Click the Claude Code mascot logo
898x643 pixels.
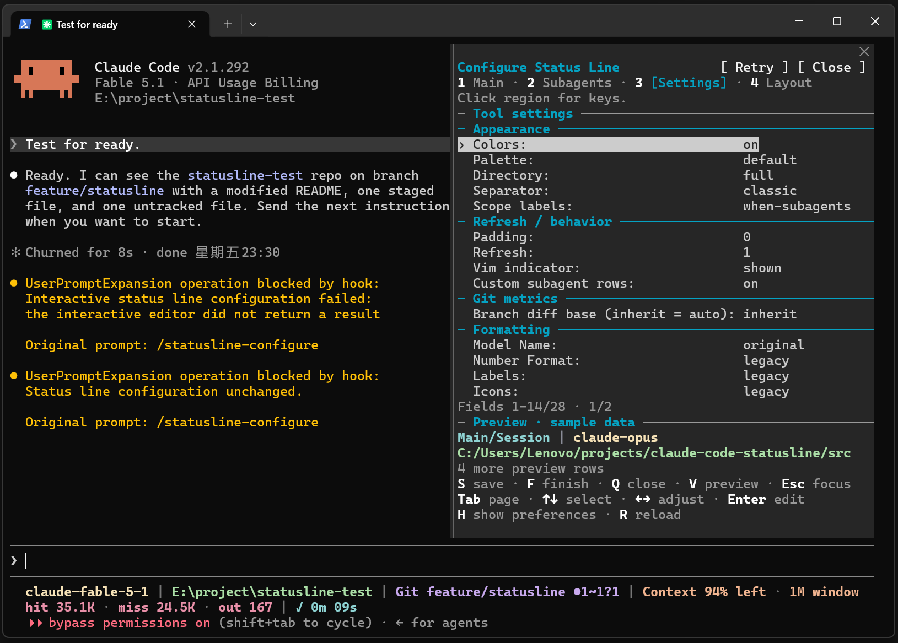46,79
